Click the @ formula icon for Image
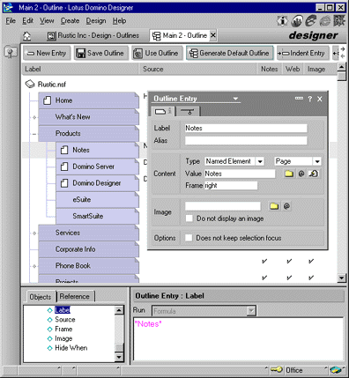 pyautogui.click(x=286, y=206)
